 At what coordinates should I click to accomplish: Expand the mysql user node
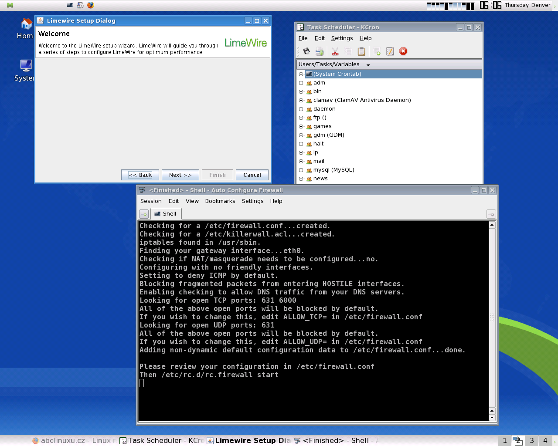(x=301, y=170)
